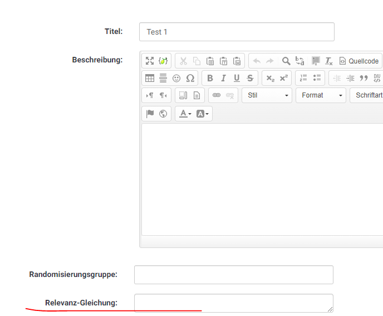383x316 pixels.
Task: Click the Unlink icon
Action: coord(230,95)
